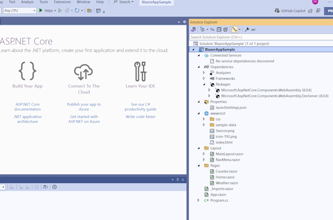
Task: Click the circular restart/refresh arrow icon
Action: click(x=77, y=10)
